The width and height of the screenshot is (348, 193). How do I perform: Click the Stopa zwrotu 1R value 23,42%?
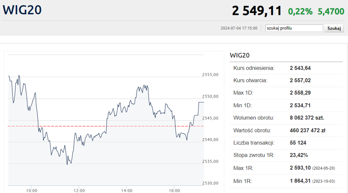pos(298,155)
